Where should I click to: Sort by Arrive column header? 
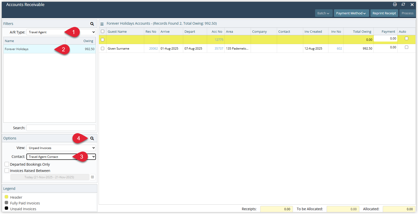[171, 31]
